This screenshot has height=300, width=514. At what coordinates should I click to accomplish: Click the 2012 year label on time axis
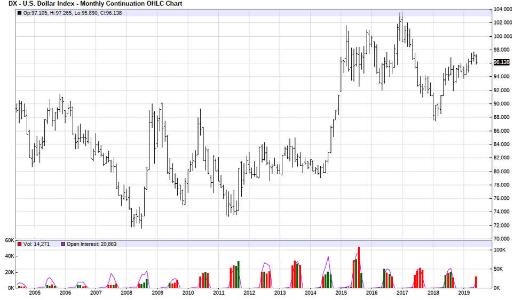249,293
